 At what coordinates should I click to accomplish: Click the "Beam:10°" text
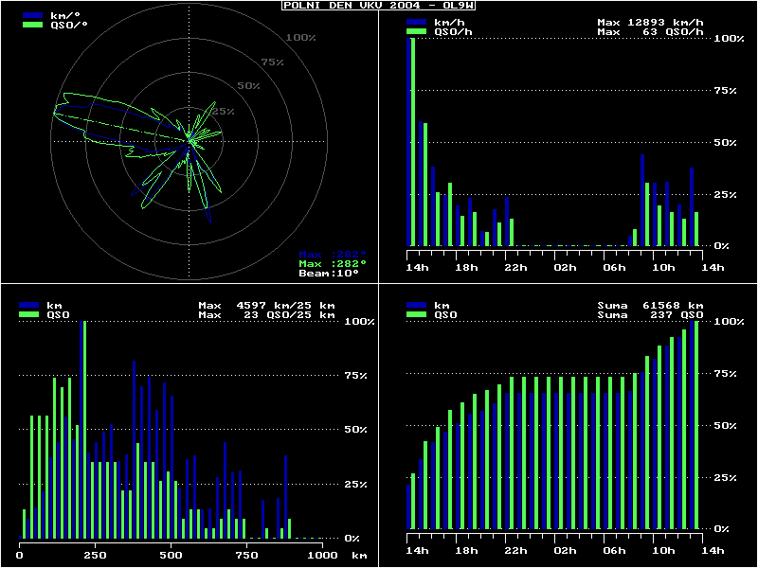[329, 274]
